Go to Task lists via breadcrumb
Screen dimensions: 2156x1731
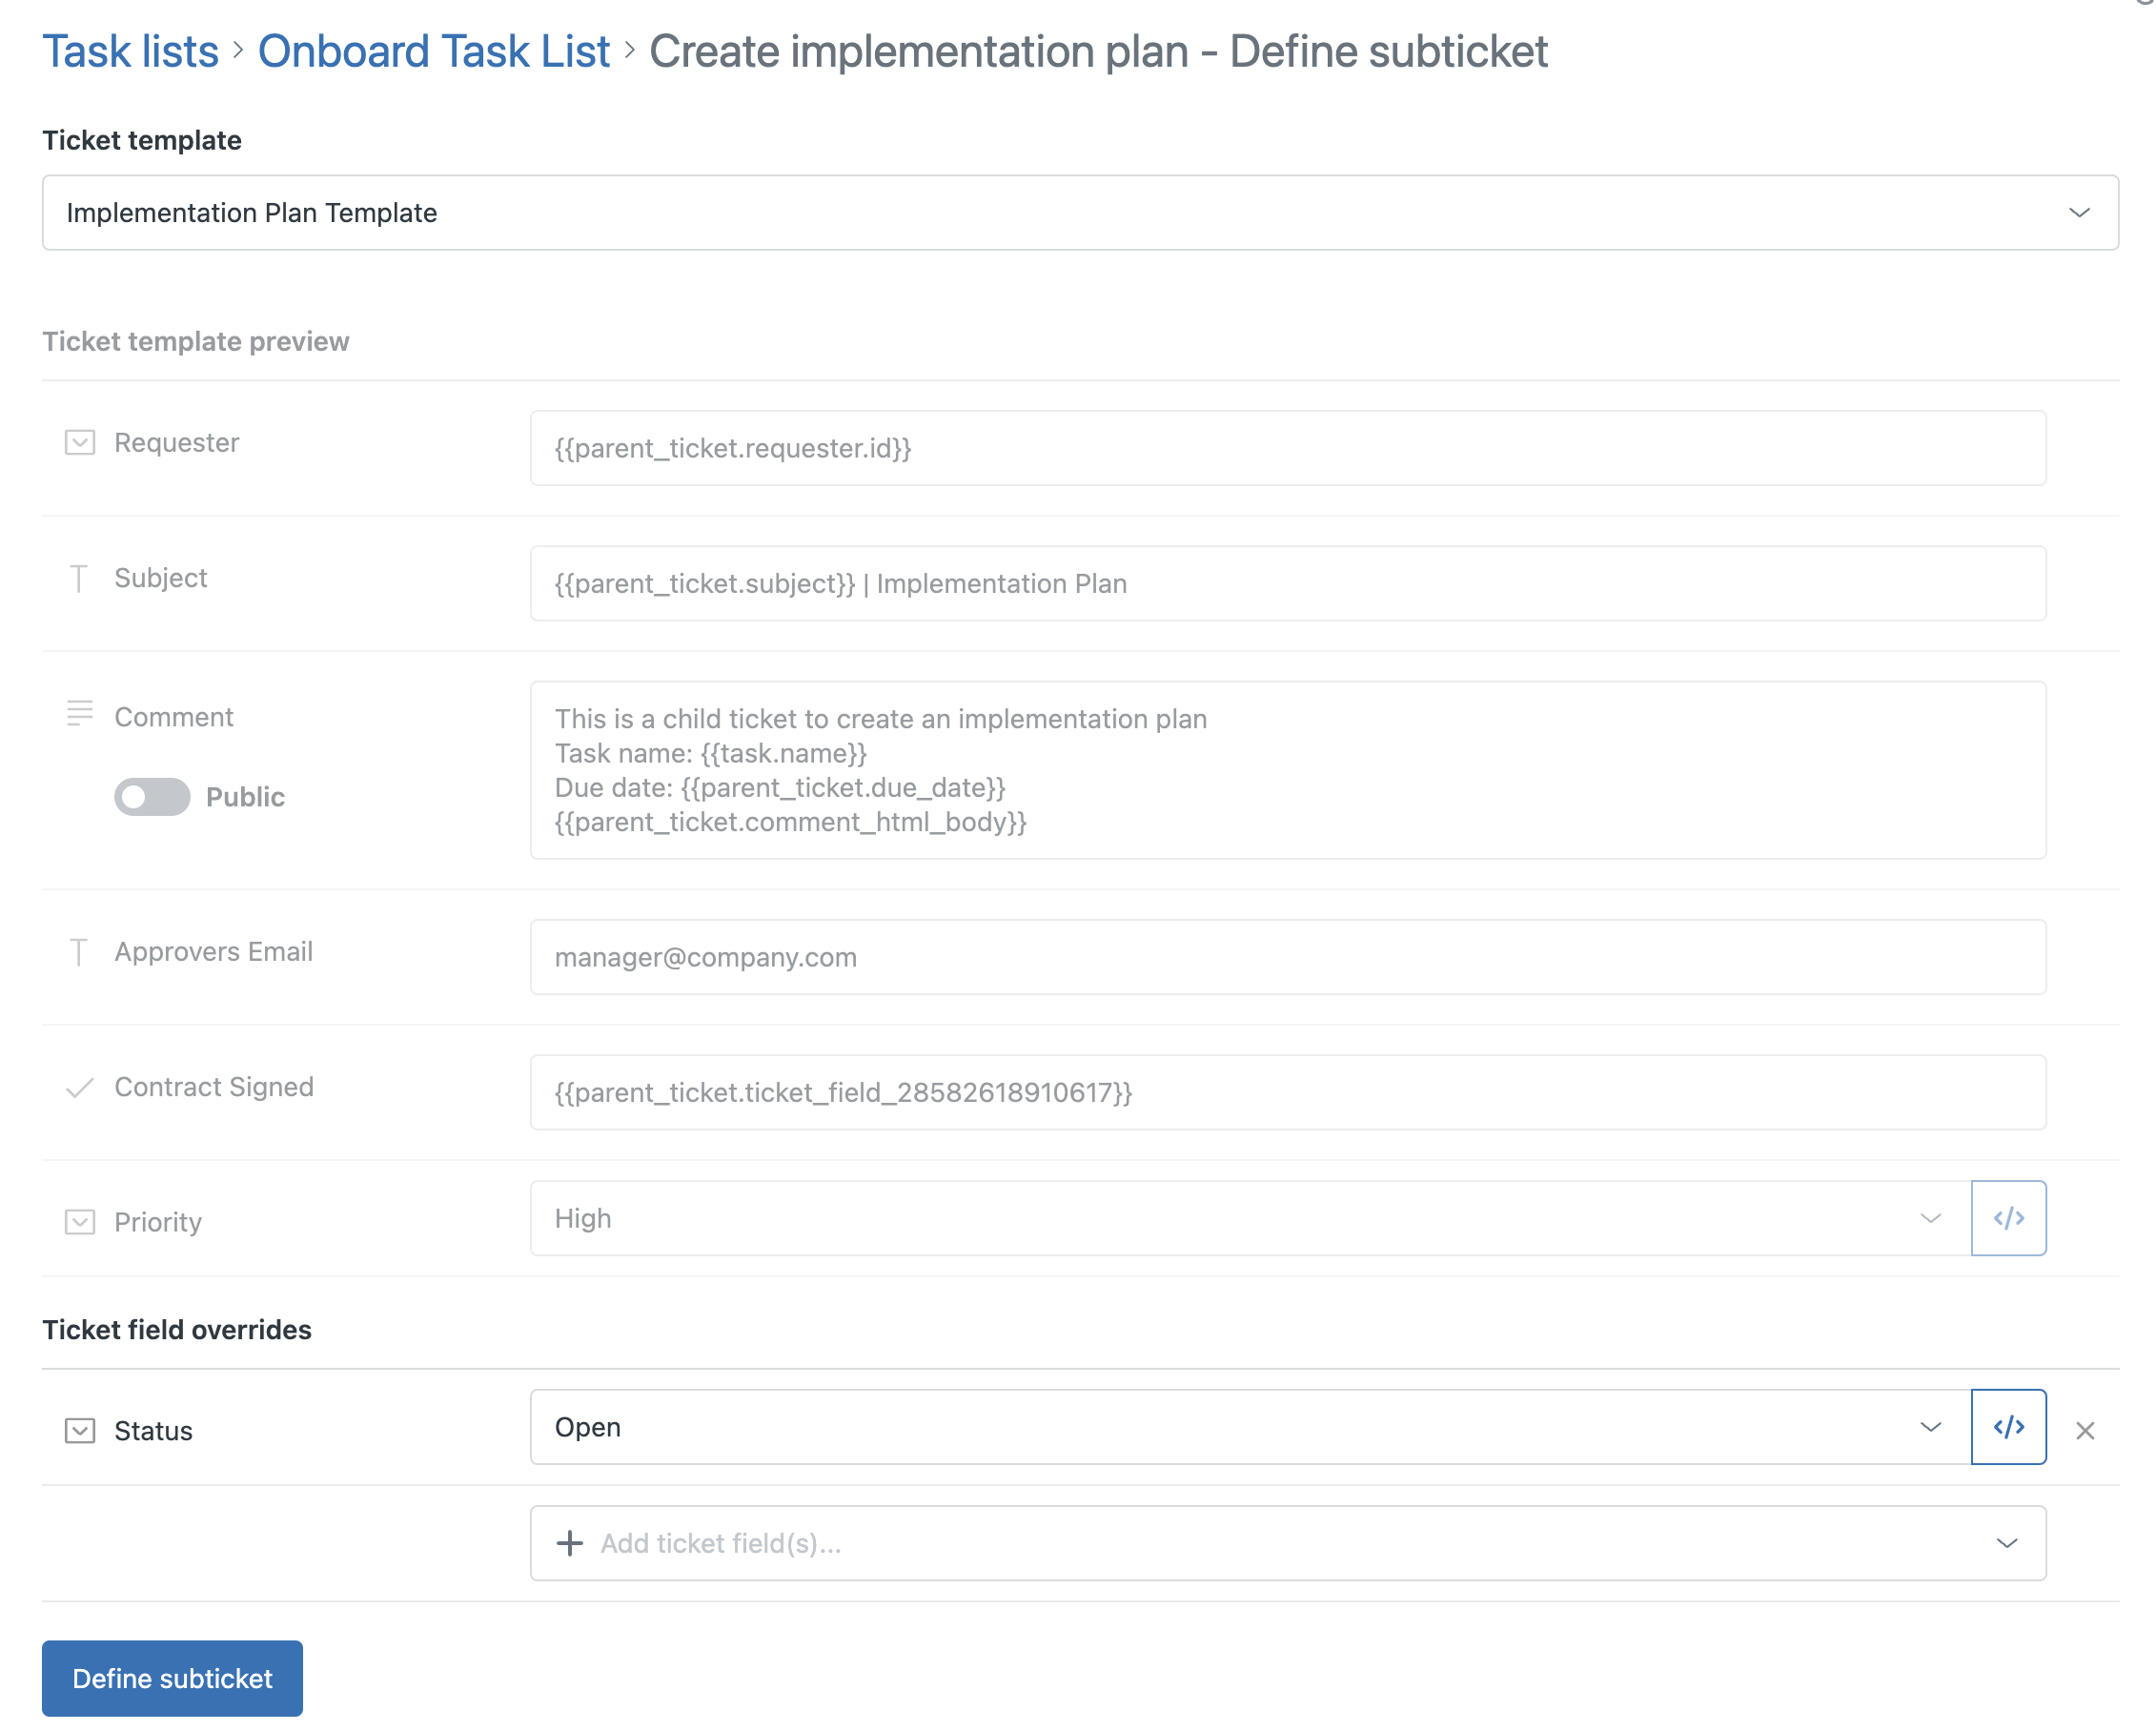pos(130,51)
